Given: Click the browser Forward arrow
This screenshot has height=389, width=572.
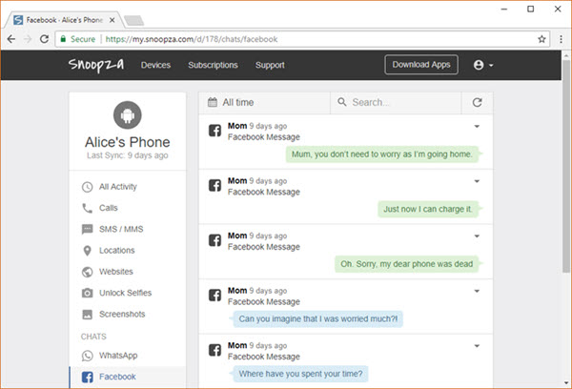Looking at the screenshot, I should (28, 39).
